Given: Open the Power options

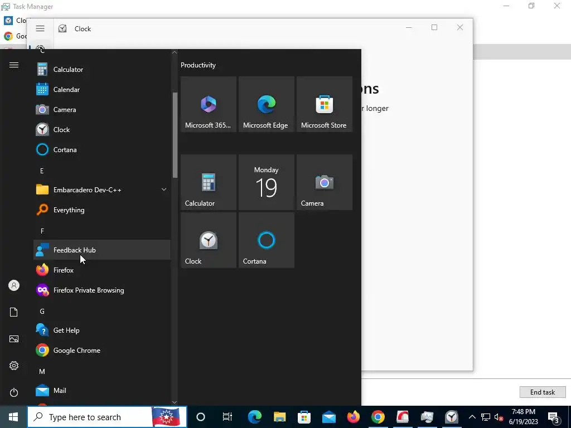Looking at the screenshot, I should tap(14, 392).
